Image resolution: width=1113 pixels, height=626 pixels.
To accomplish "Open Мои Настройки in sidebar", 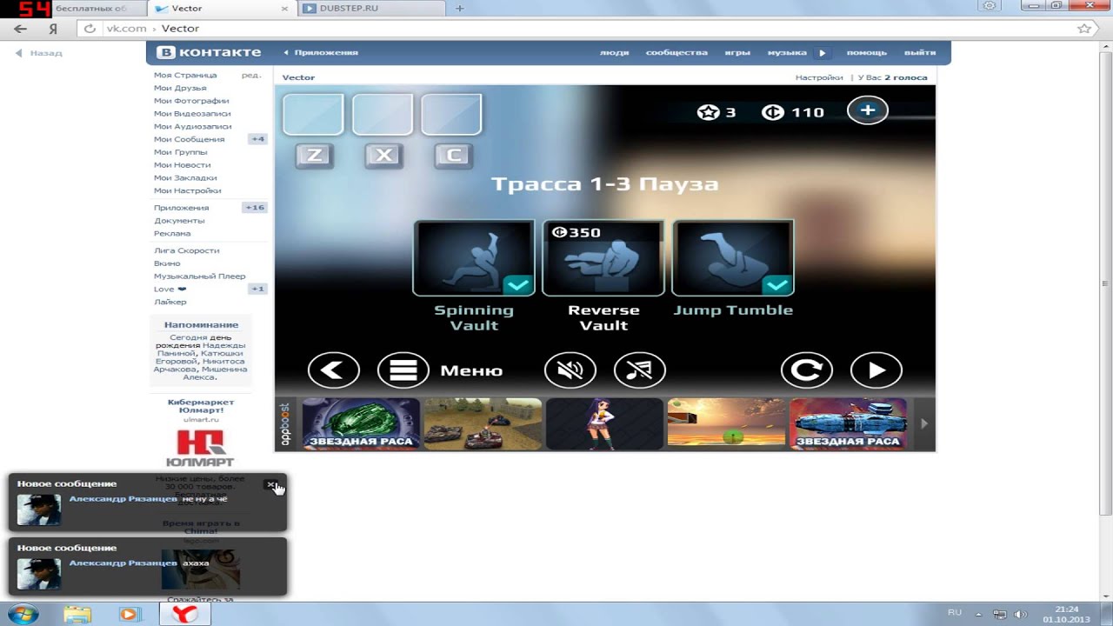I will 187,190.
